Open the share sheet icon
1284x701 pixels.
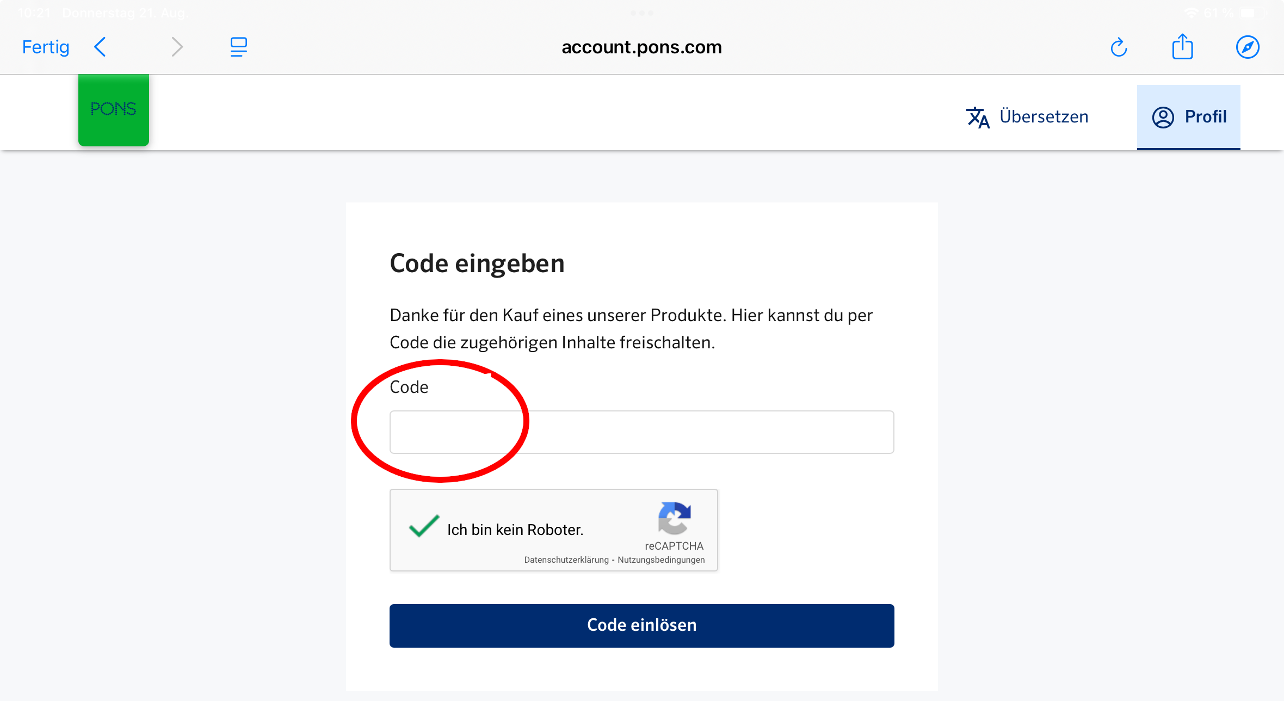click(x=1182, y=47)
